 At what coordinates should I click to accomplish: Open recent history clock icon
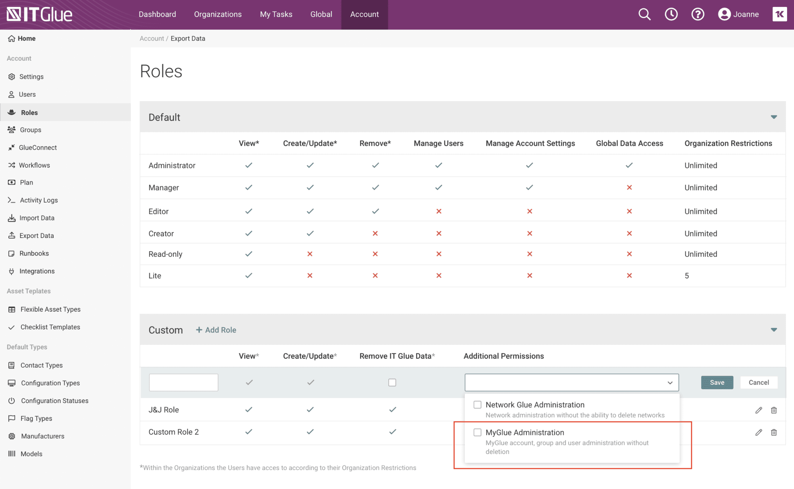[671, 15]
